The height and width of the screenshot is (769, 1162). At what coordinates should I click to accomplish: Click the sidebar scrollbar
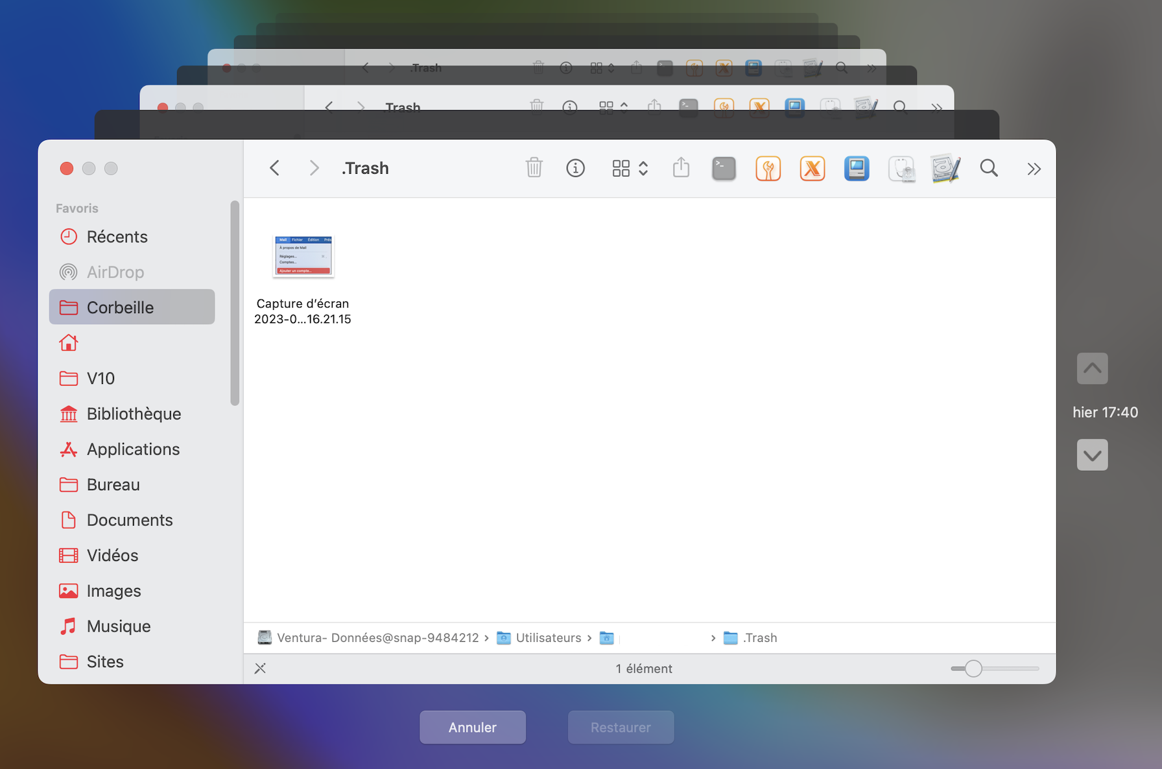pos(235,303)
